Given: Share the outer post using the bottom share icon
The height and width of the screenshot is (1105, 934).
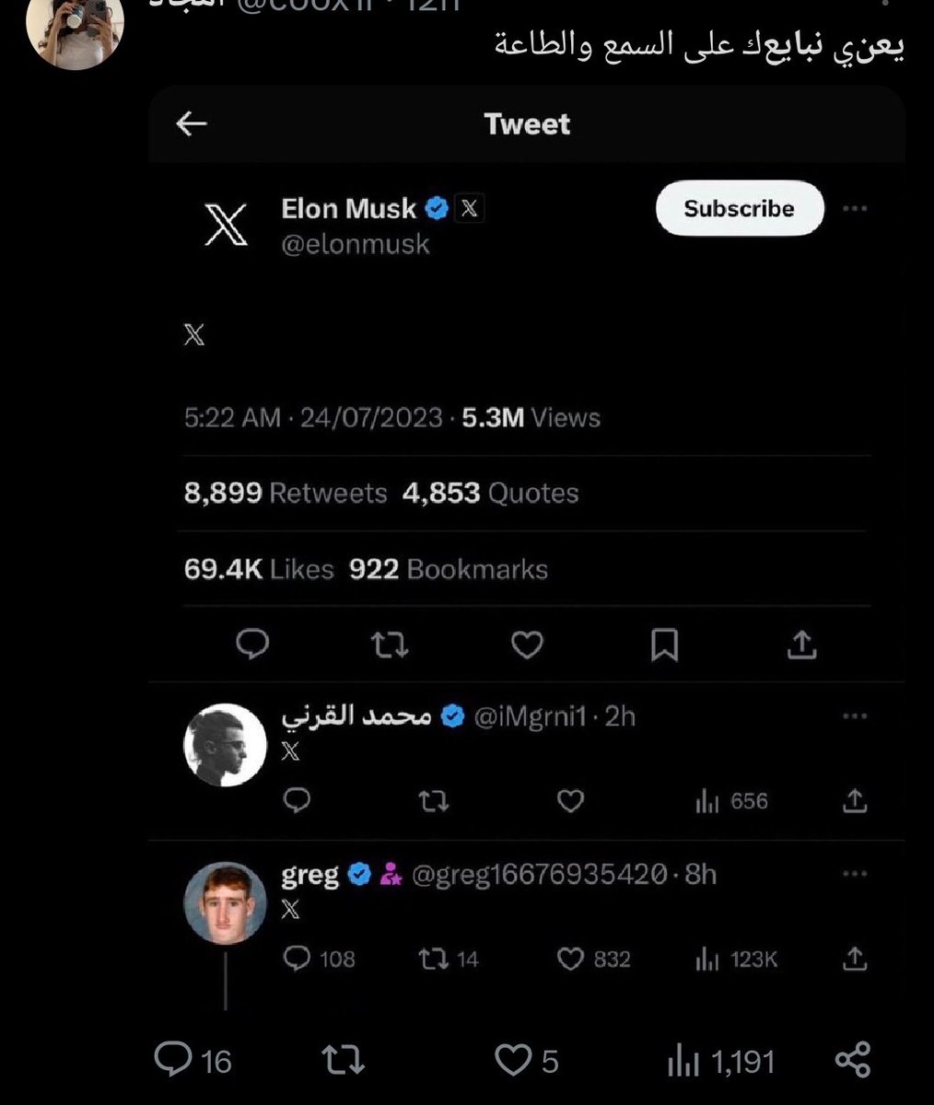Looking at the screenshot, I should [x=852, y=1061].
